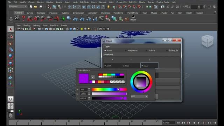Select the Scale tool cube icon
This screenshot has width=224, height=126.
click(x=10, y=63)
